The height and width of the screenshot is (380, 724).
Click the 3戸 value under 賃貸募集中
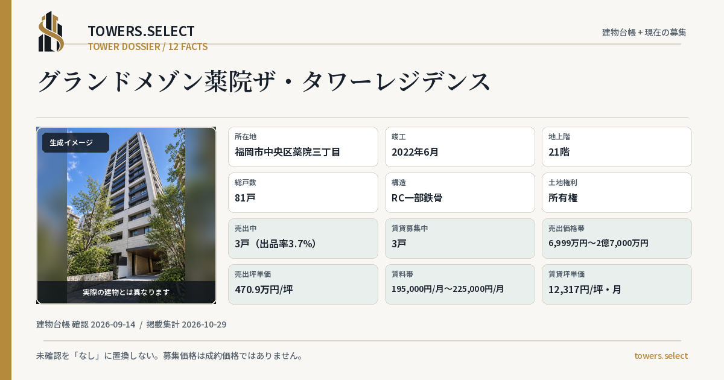399,244
